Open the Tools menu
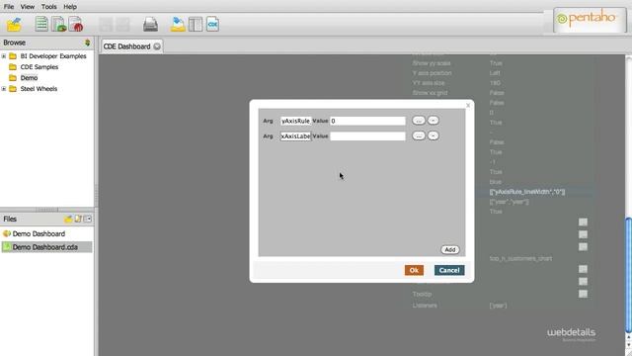The height and width of the screenshot is (356, 632). point(48,7)
